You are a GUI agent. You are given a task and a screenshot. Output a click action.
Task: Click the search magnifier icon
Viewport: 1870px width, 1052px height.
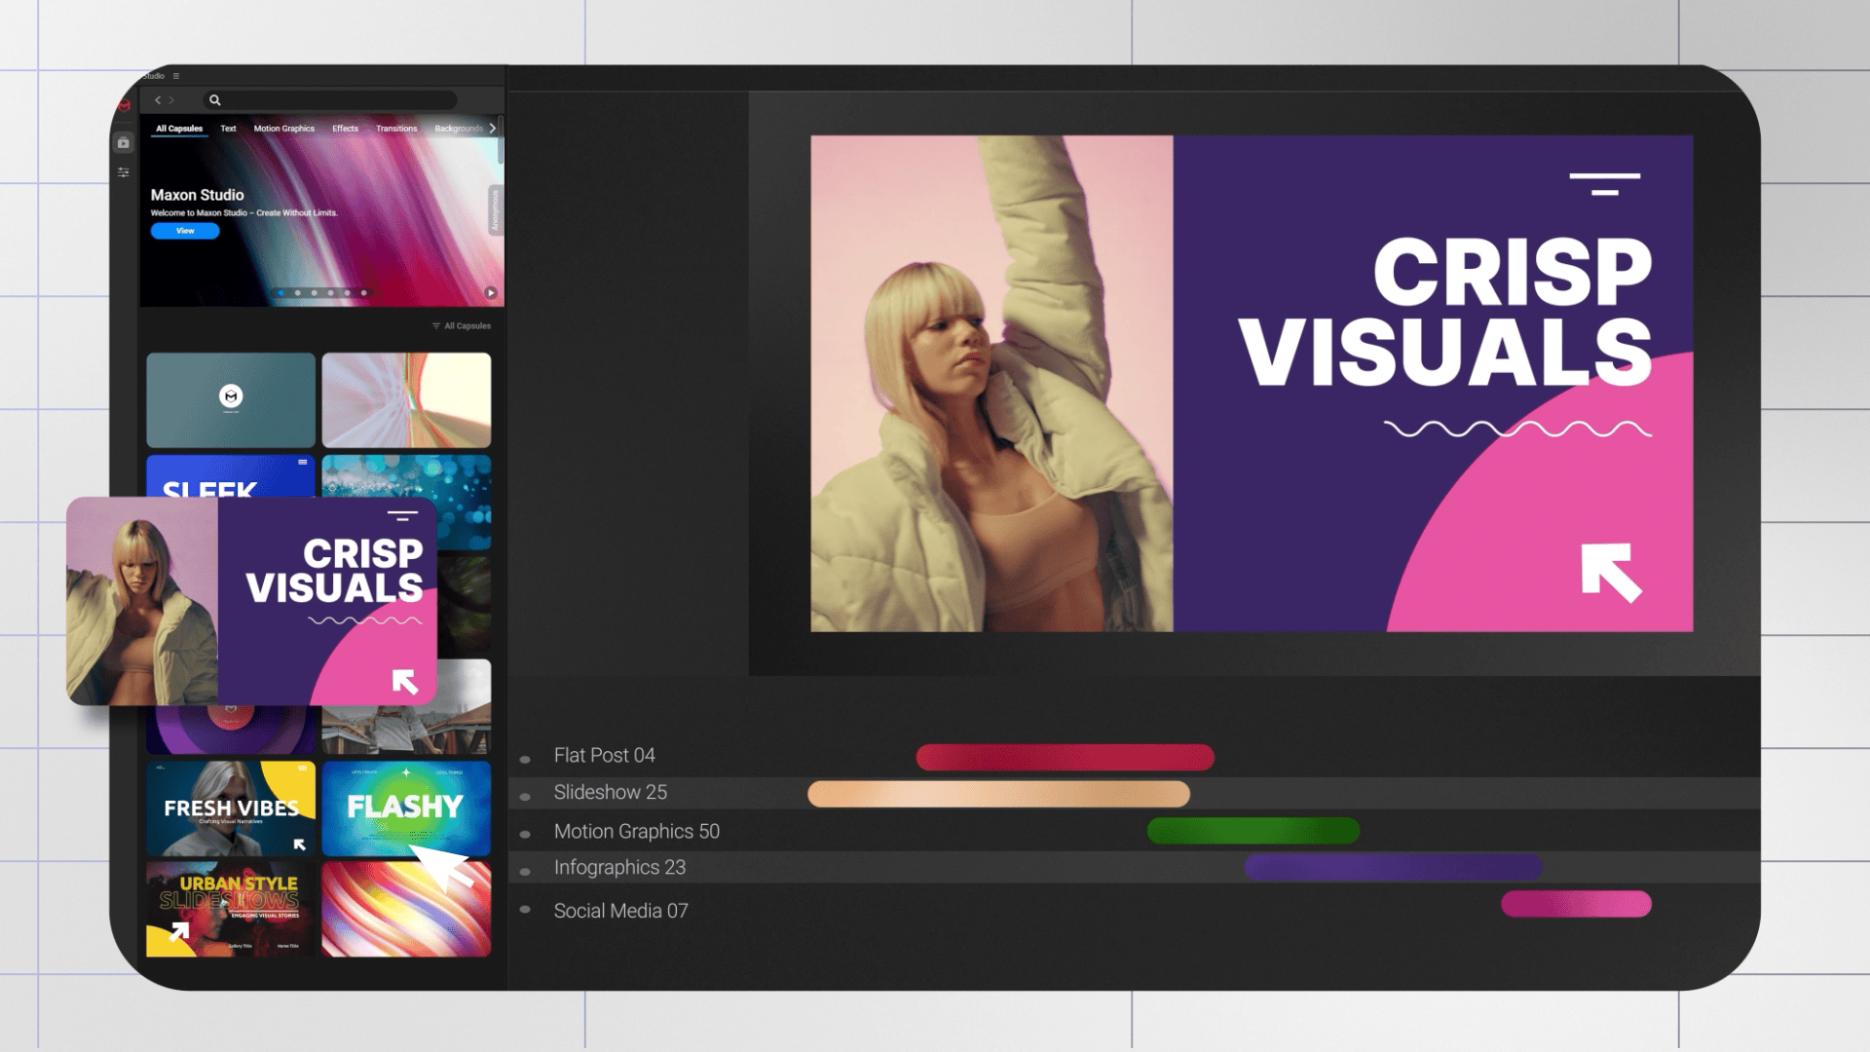215,100
